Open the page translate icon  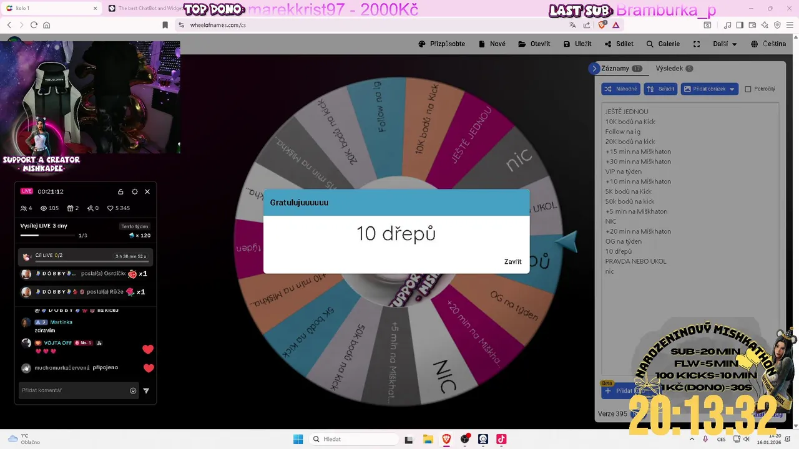pyautogui.click(x=572, y=25)
